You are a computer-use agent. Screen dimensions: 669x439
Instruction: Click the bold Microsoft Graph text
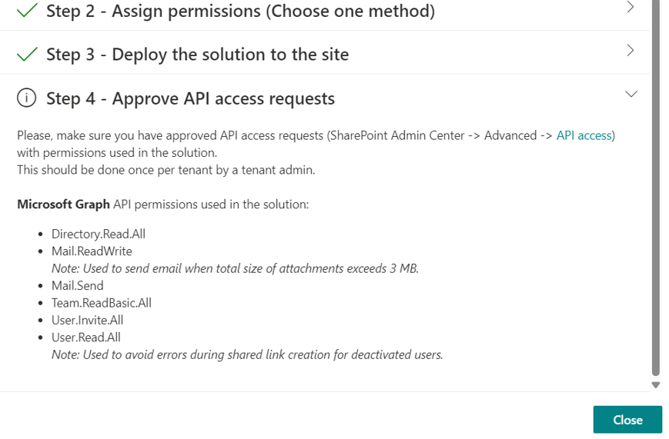click(64, 205)
